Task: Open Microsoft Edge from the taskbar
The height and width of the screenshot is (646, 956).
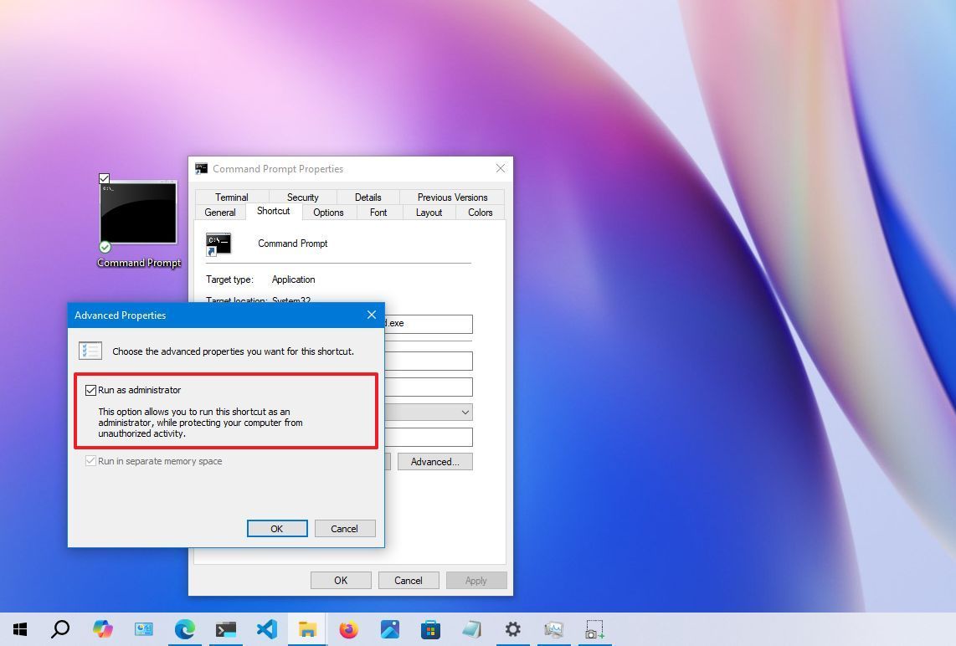Action: (184, 628)
